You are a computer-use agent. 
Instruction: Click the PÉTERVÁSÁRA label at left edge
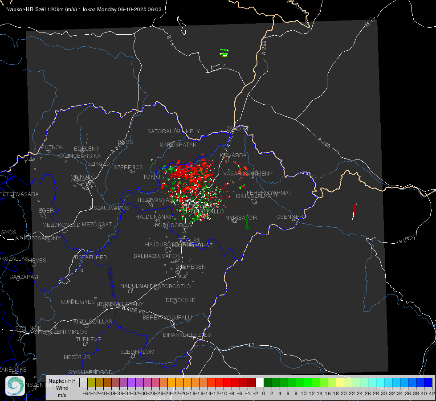pos(19,194)
